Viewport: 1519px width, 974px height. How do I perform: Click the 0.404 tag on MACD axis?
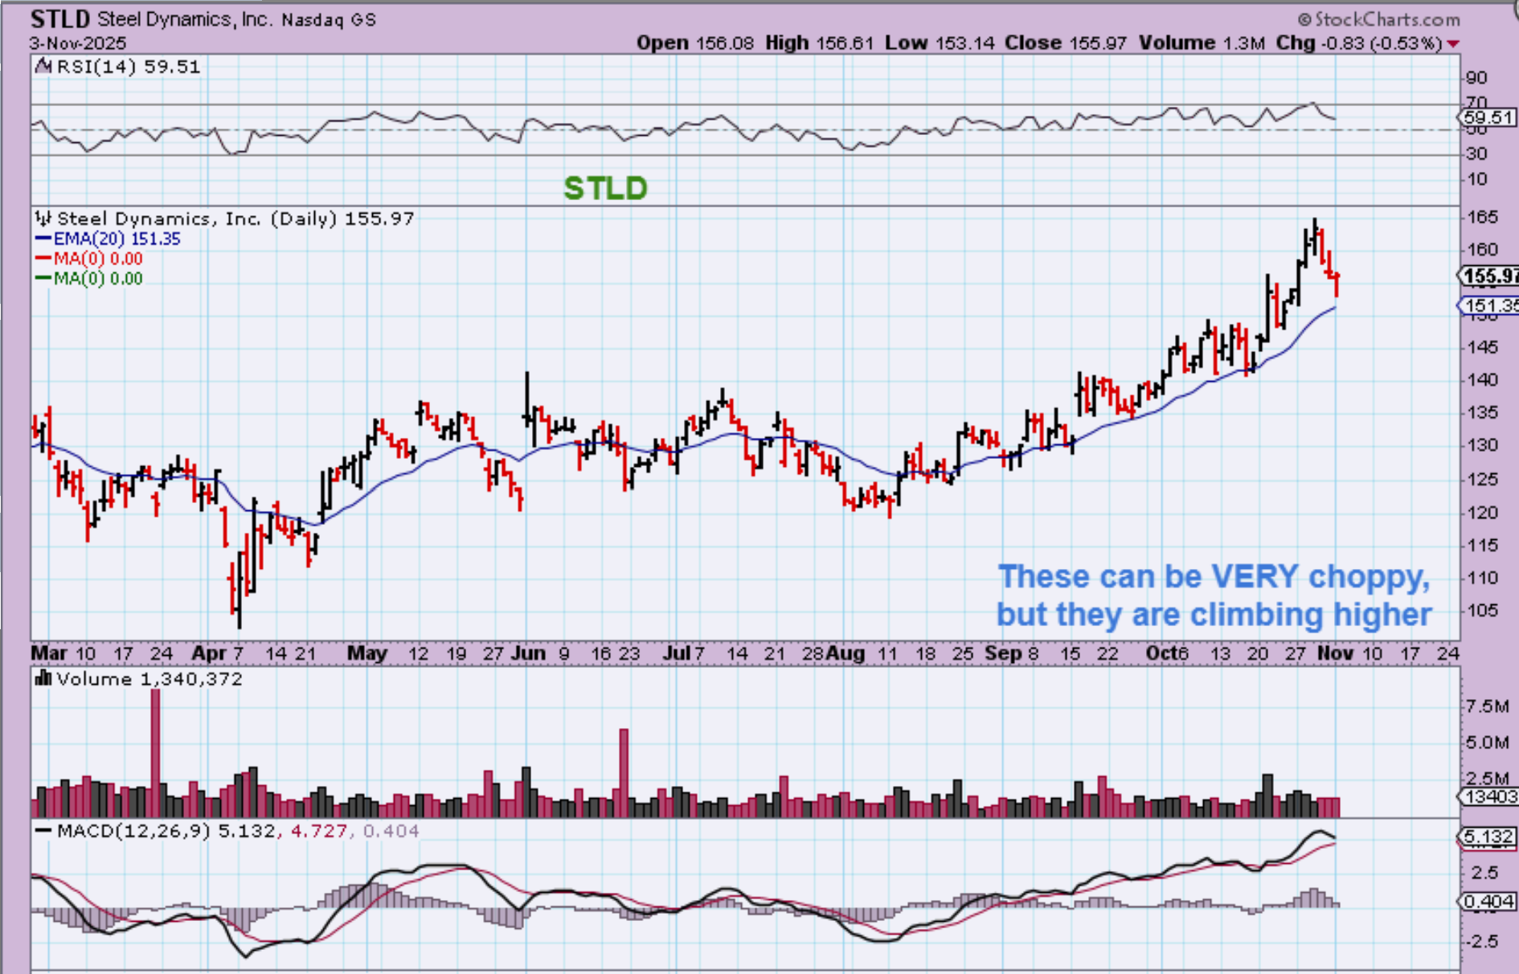[x=1488, y=902]
